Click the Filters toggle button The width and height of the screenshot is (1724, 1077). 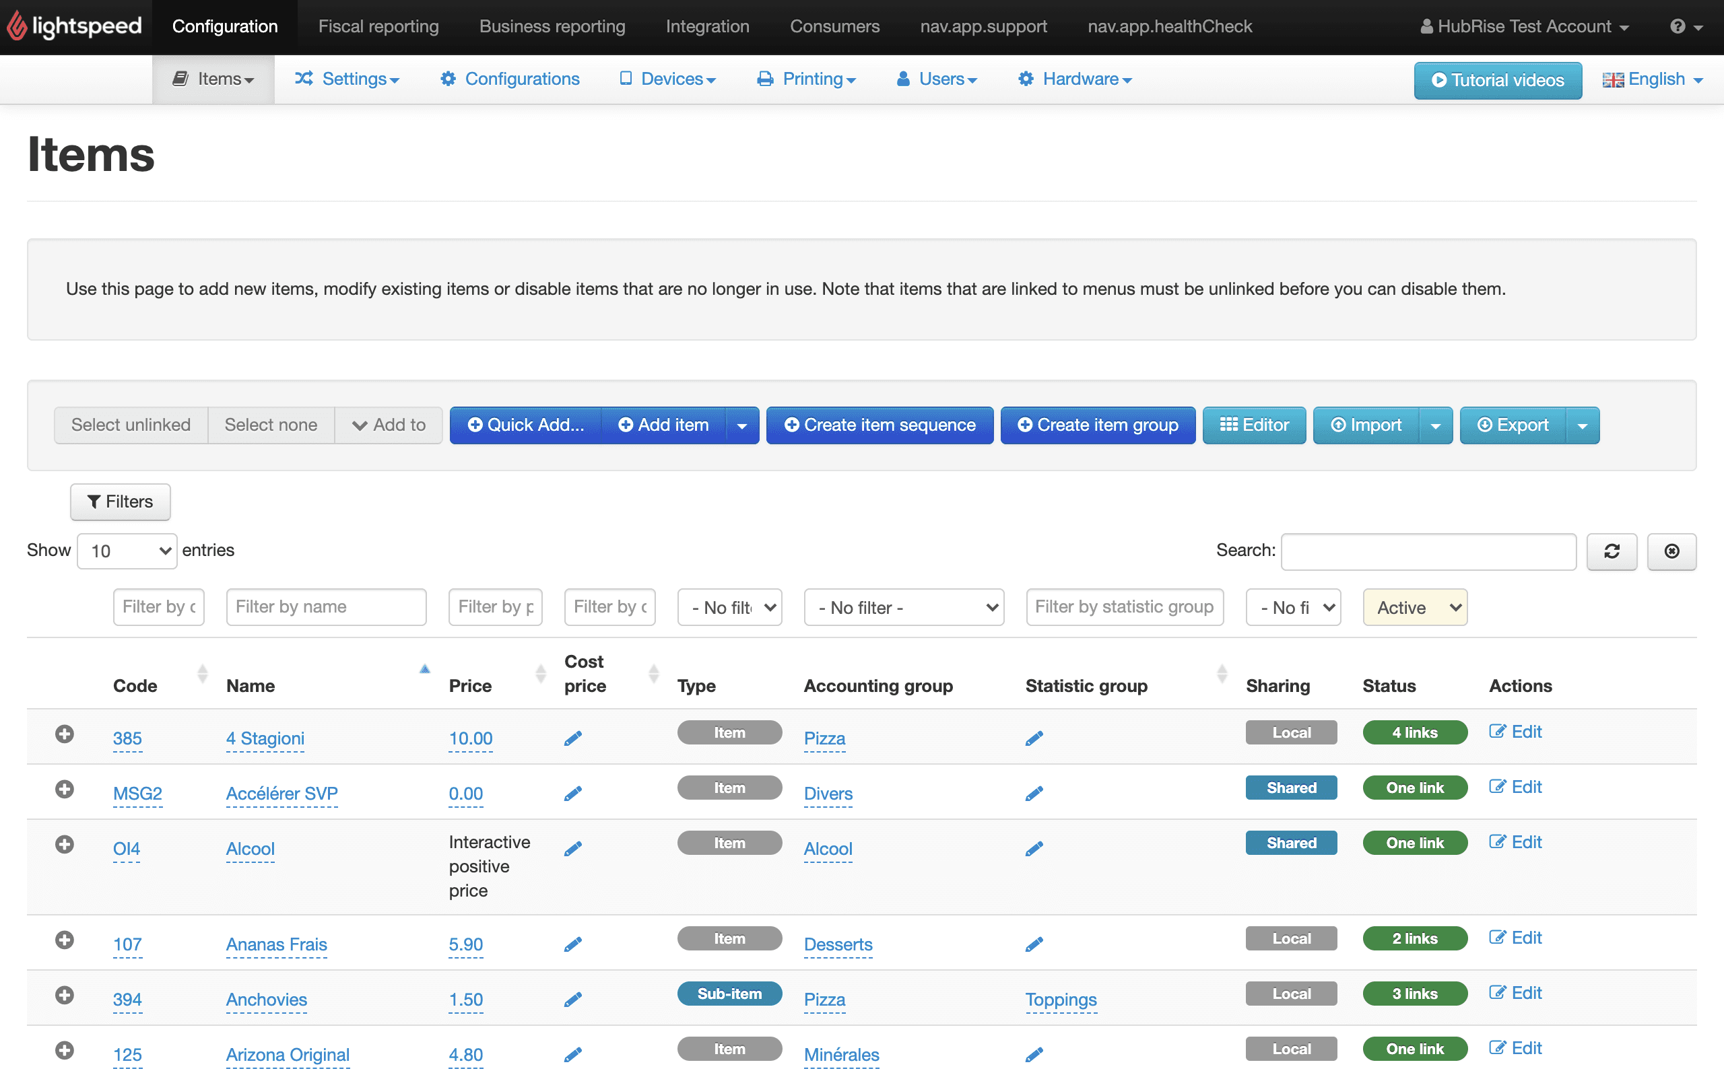(x=121, y=501)
